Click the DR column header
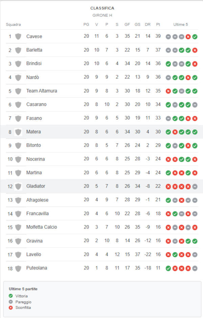Screen dimensions: 203x318 (148, 24)
